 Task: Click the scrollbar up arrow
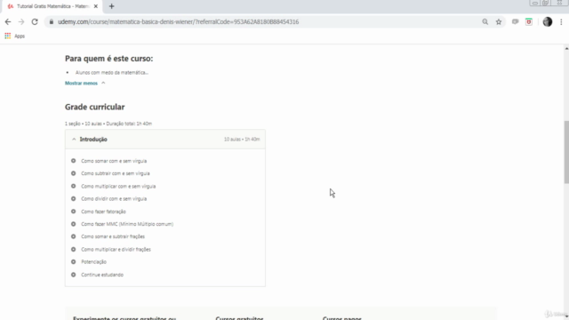(566, 48)
